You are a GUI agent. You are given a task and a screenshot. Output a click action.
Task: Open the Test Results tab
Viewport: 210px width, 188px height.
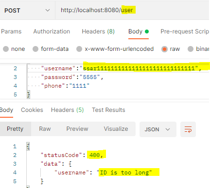(x=108, y=110)
